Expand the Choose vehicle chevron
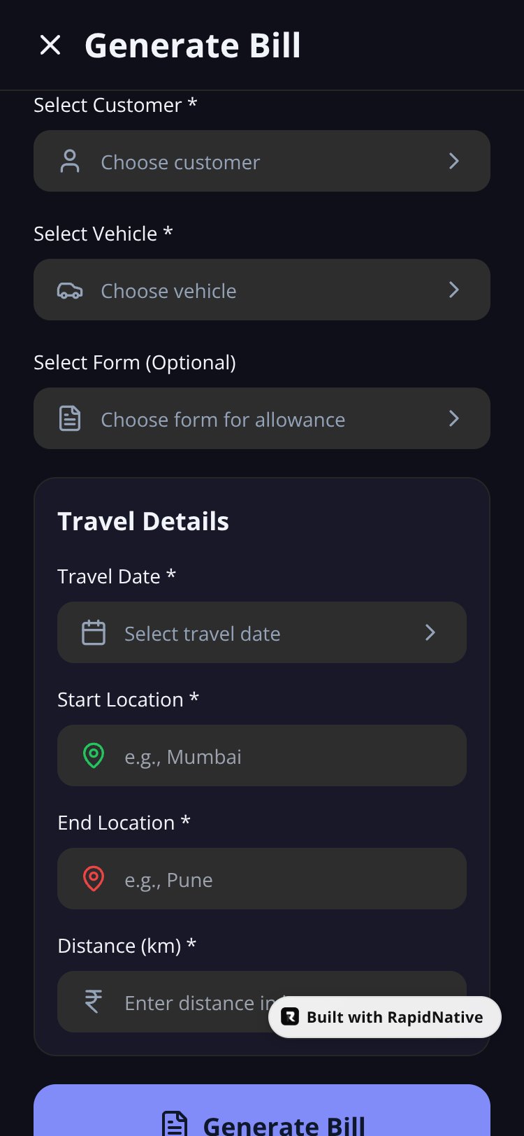This screenshot has height=1136, width=524. click(x=454, y=290)
